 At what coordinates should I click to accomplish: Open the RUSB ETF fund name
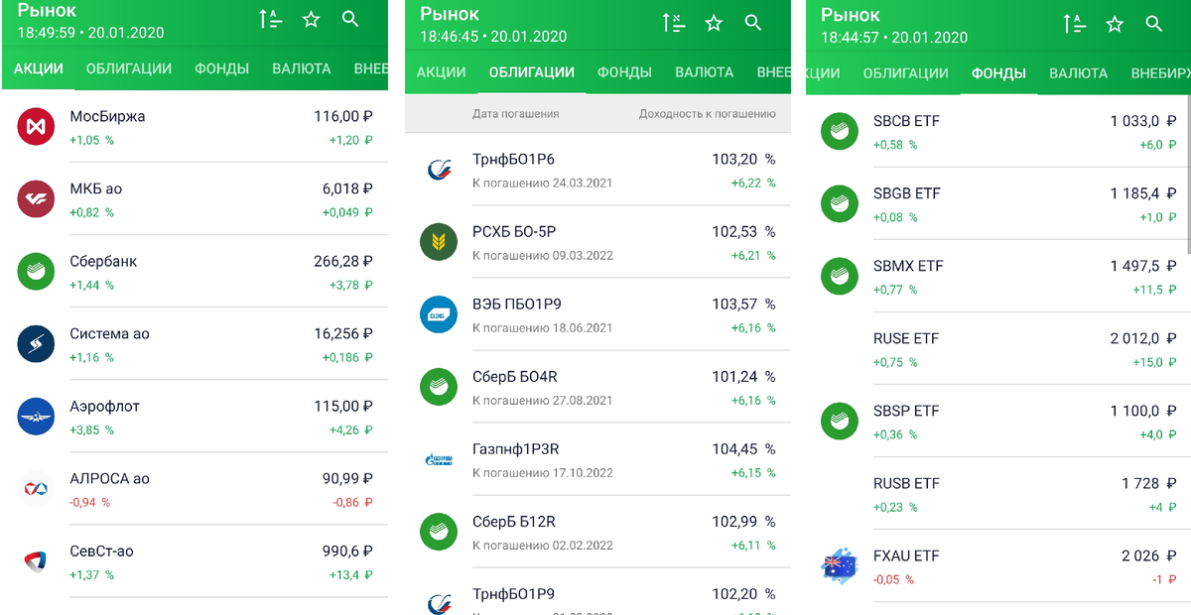pyautogui.click(x=906, y=483)
